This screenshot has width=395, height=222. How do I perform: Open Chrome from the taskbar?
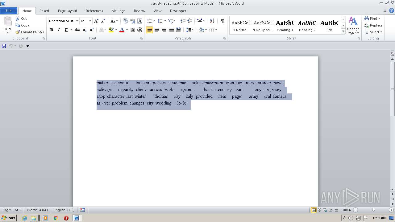(56, 218)
